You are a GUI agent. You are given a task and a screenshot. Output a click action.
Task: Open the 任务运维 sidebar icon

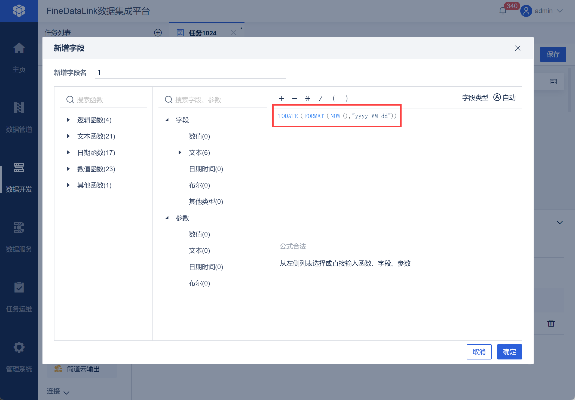point(19,288)
